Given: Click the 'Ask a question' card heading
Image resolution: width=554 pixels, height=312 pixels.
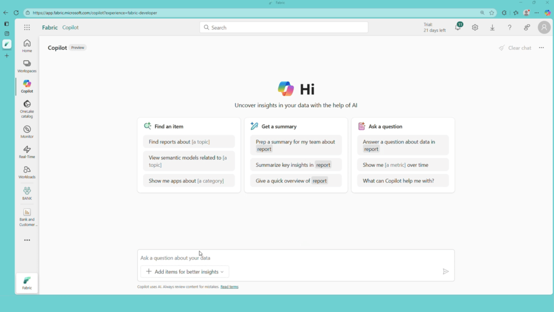Looking at the screenshot, I should point(385,126).
